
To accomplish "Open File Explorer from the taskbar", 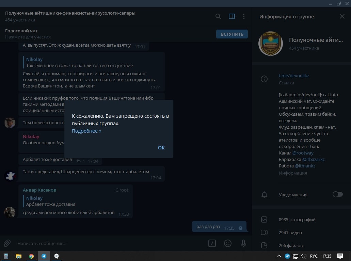I will pyautogui.click(x=19, y=256).
